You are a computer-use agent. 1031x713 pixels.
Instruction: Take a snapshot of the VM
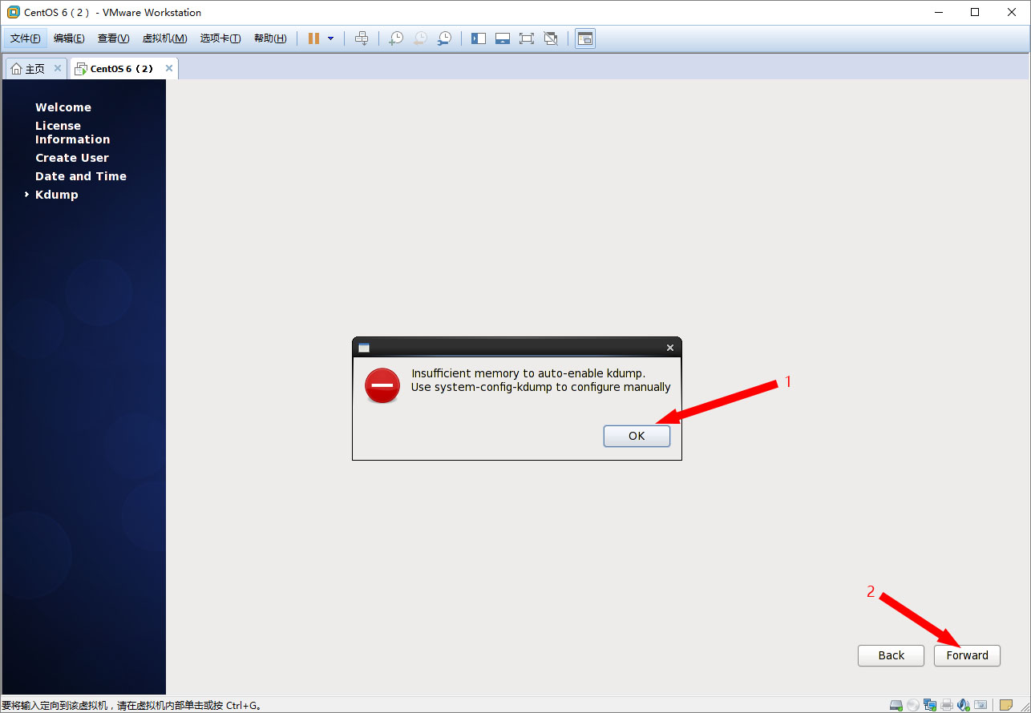[395, 38]
